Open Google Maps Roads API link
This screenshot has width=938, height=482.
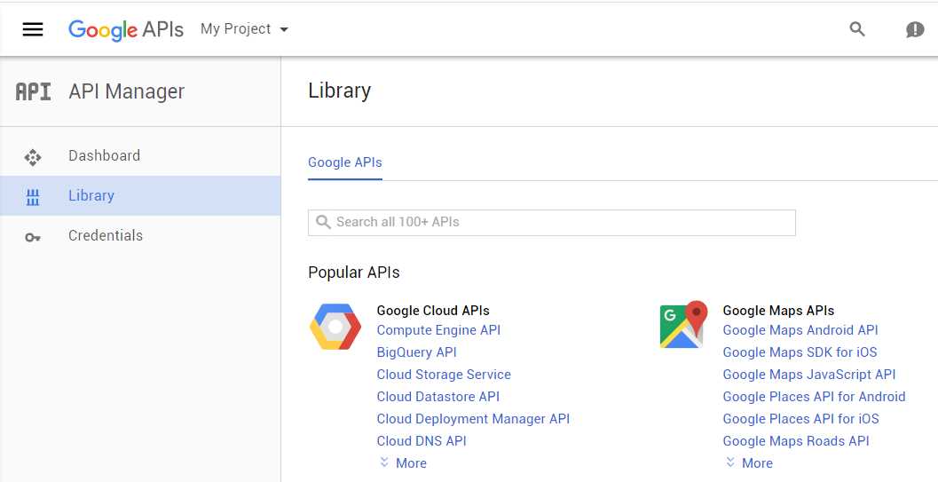pos(796,441)
